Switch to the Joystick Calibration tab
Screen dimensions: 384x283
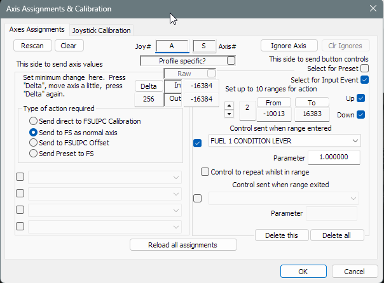(x=101, y=30)
